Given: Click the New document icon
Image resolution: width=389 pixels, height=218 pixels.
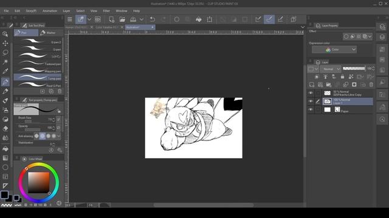Looking at the screenshot, I should point(111,19).
